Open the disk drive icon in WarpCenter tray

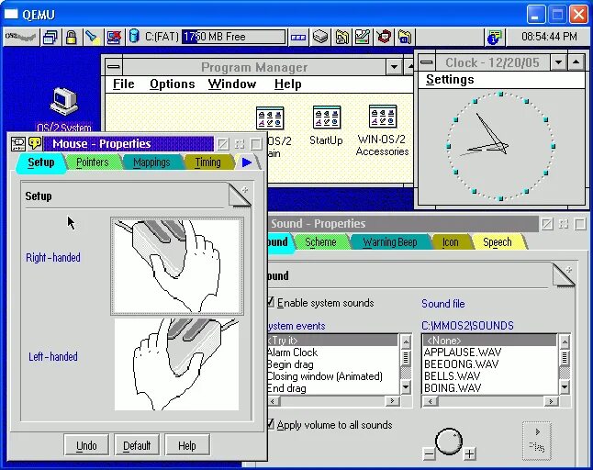point(320,37)
